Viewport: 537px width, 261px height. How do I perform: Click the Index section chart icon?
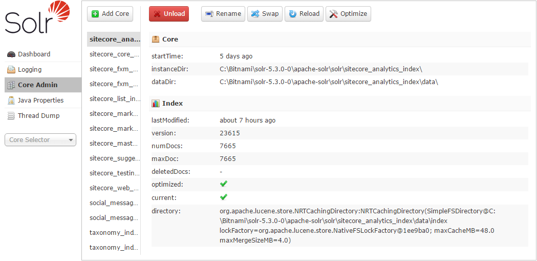[156, 103]
